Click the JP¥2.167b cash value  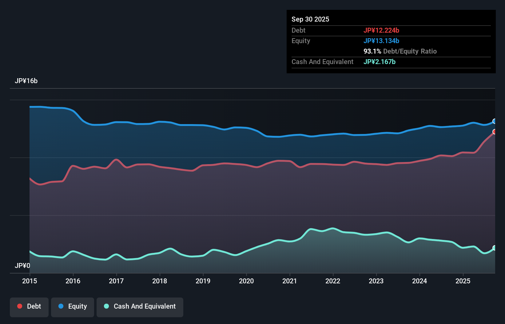pyautogui.click(x=380, y=62)
